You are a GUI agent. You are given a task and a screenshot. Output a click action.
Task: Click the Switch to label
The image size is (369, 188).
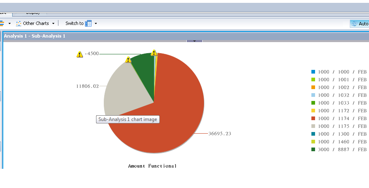(74, 23)
